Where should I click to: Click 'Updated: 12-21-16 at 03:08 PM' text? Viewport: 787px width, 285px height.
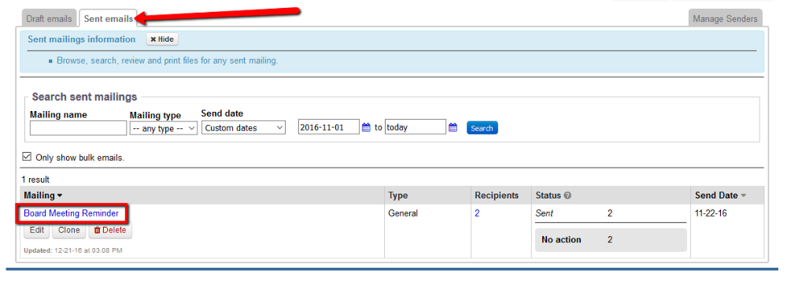point(72,250)
